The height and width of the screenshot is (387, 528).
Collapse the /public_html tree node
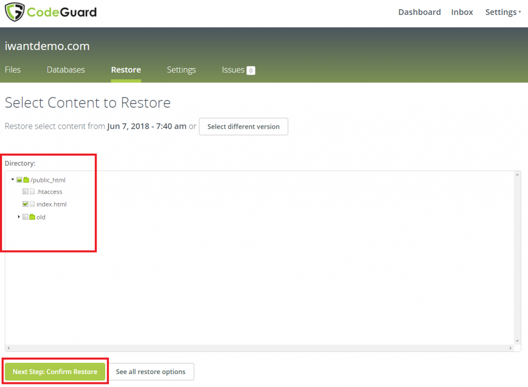[x=13, y=180]
